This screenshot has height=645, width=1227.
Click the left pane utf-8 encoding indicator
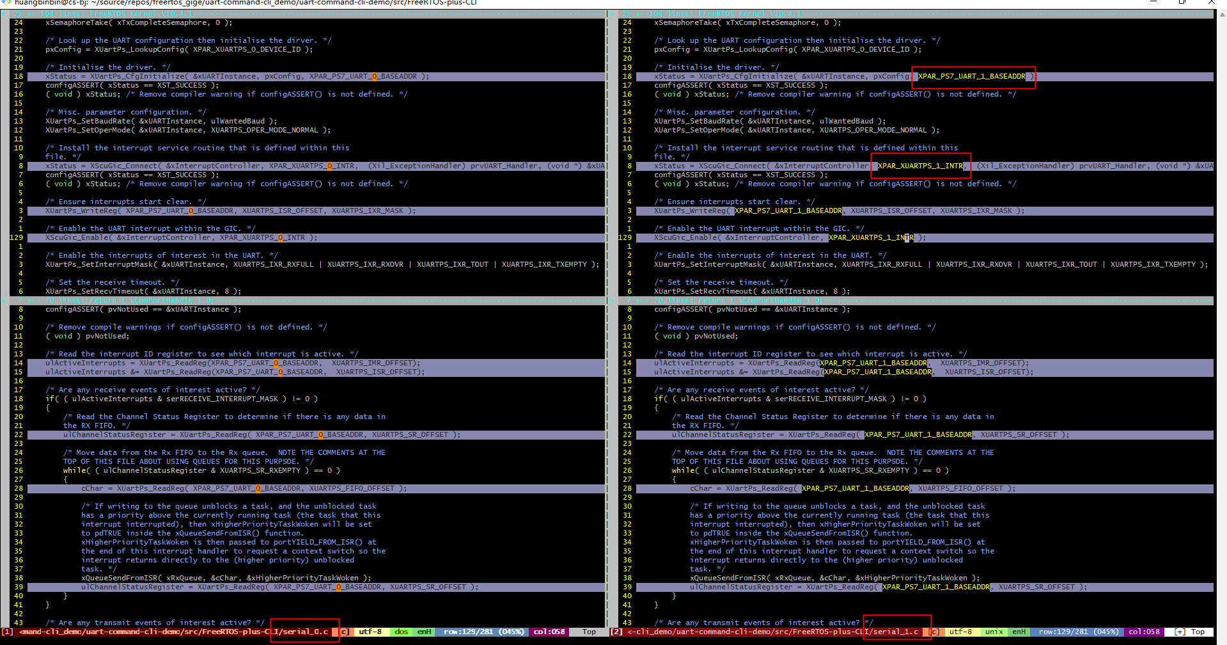pos(370,632)
